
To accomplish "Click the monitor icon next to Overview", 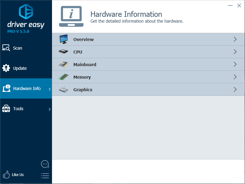I will (x=64, y=39).
